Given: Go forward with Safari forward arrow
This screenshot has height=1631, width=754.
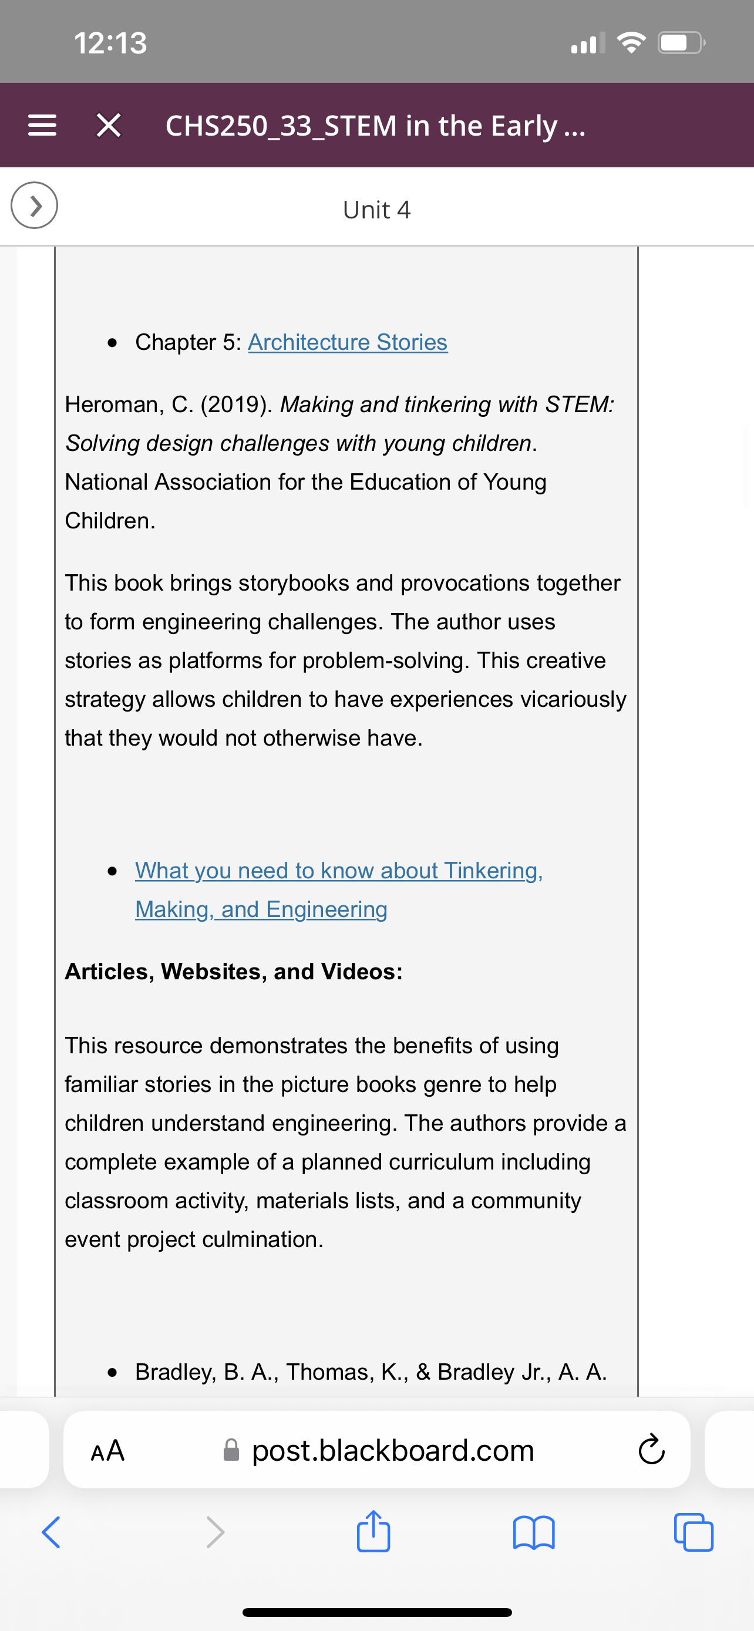Looking at the screenshot, I should coord(216,1532).
